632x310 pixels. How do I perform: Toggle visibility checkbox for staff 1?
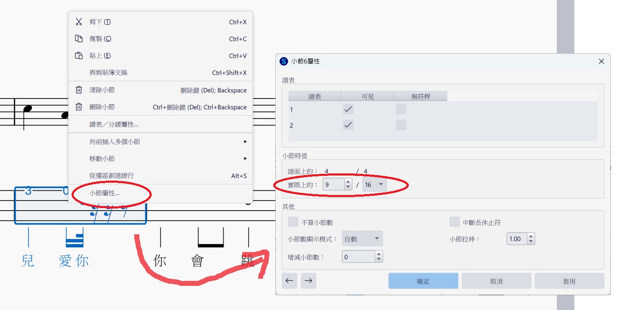[348, 109]
